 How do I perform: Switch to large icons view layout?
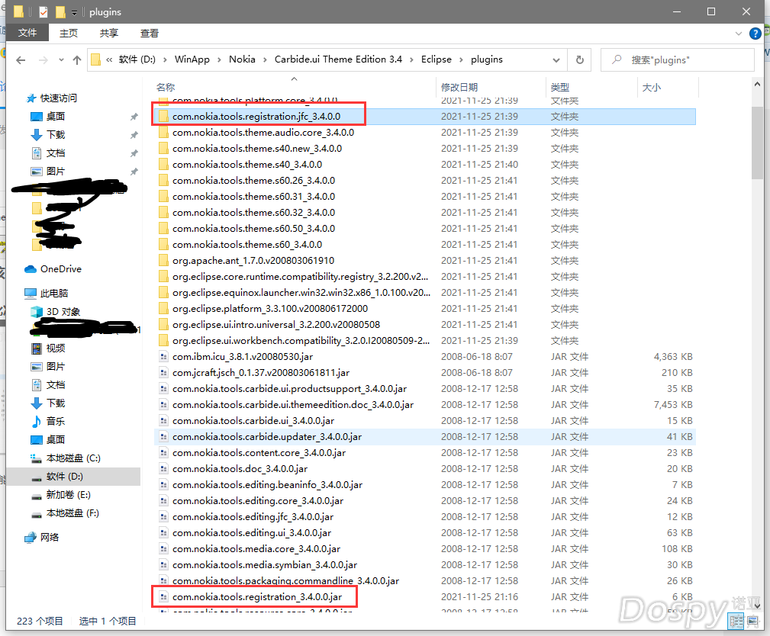pos(752,622)
